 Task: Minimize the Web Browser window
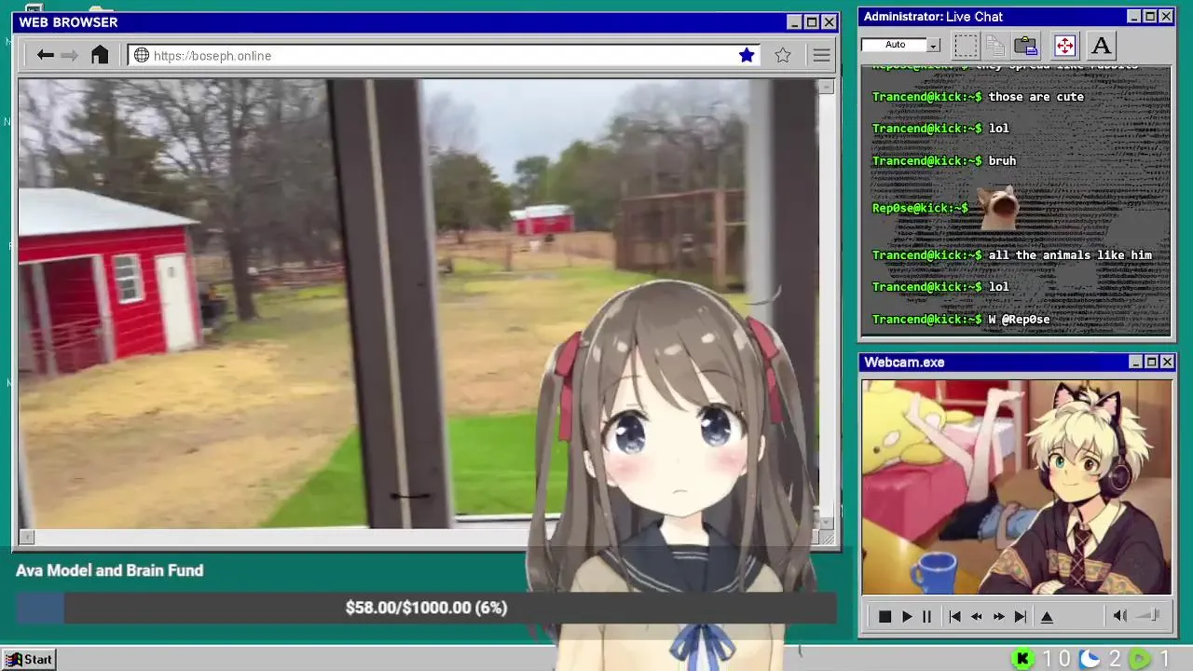(x=794, y=22)
